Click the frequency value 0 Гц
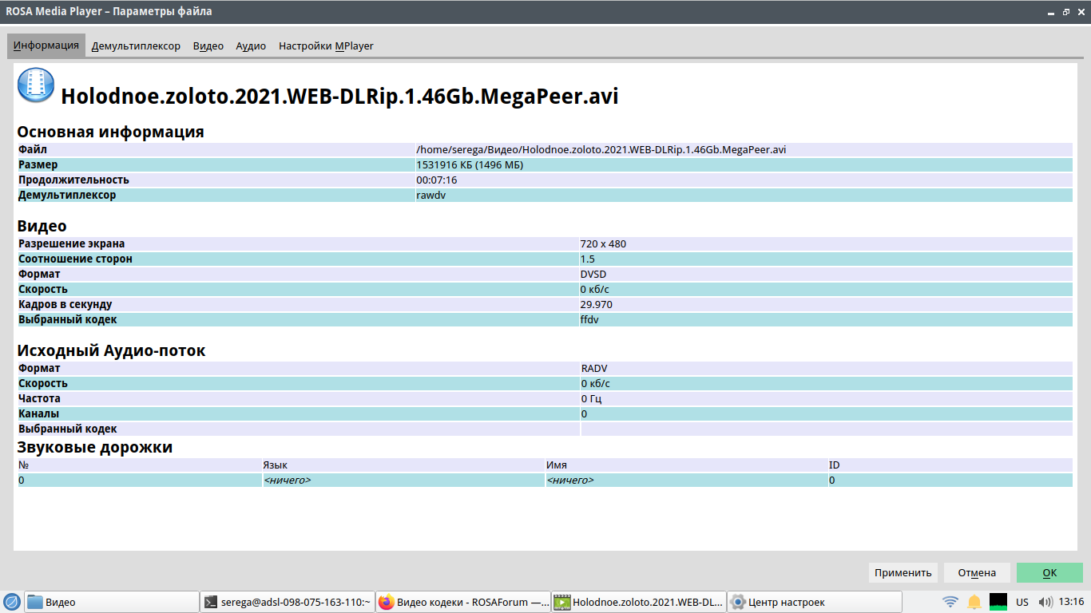The width and height of the screenshot is (1091, 613). (x=591, y=398)
